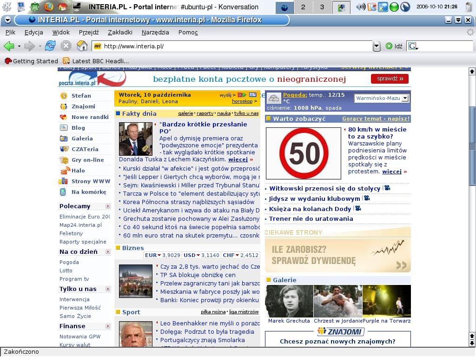Viewport: 476px width, 357px height.
Task: Open the back button history dropdown
Action: click(19, 46)
